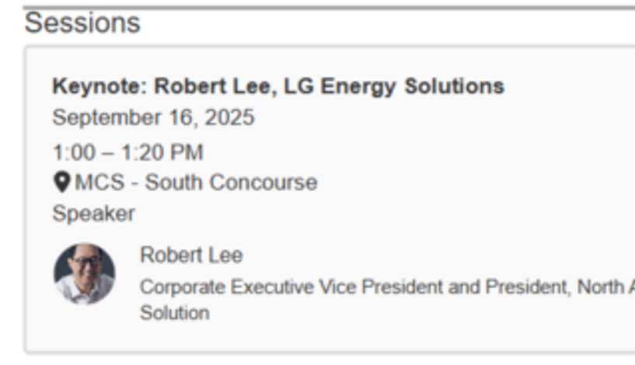Select the Robert Lee speaker name

tap(191, 255)
